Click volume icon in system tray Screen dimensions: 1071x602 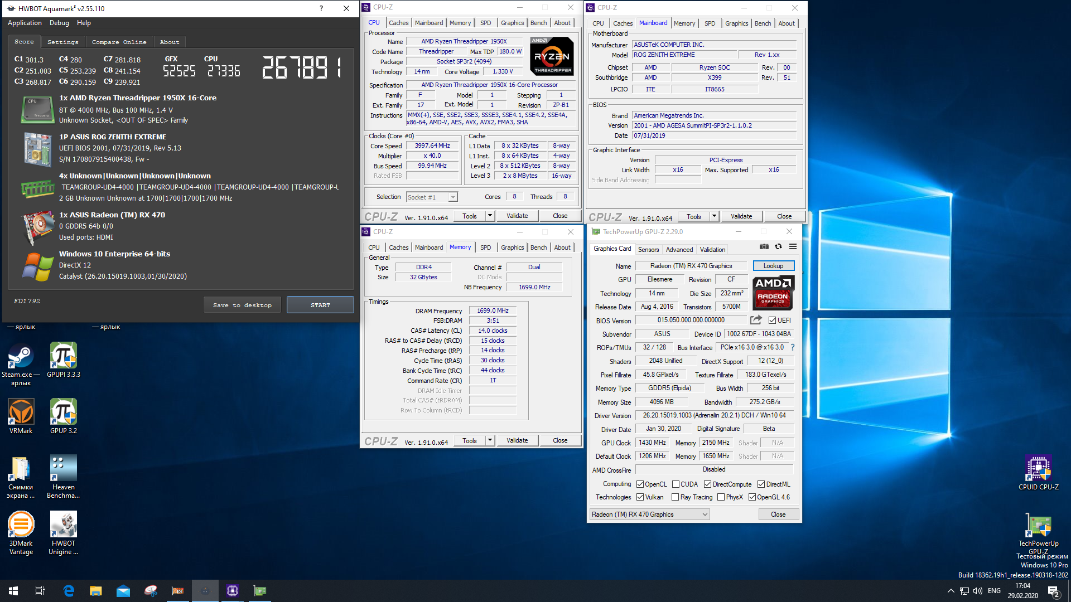(x=978, y=591)
